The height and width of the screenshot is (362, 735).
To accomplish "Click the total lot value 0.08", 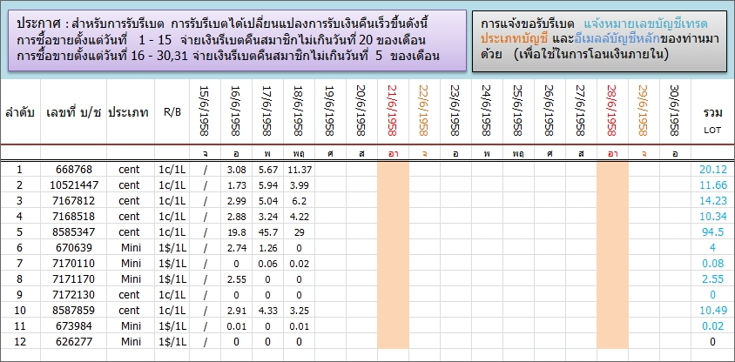I will point(712,264).
